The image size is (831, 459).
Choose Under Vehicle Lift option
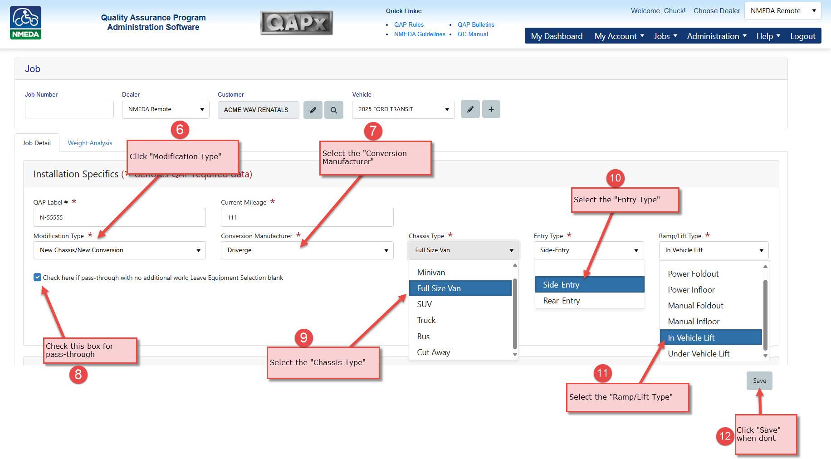pos(711,354)
